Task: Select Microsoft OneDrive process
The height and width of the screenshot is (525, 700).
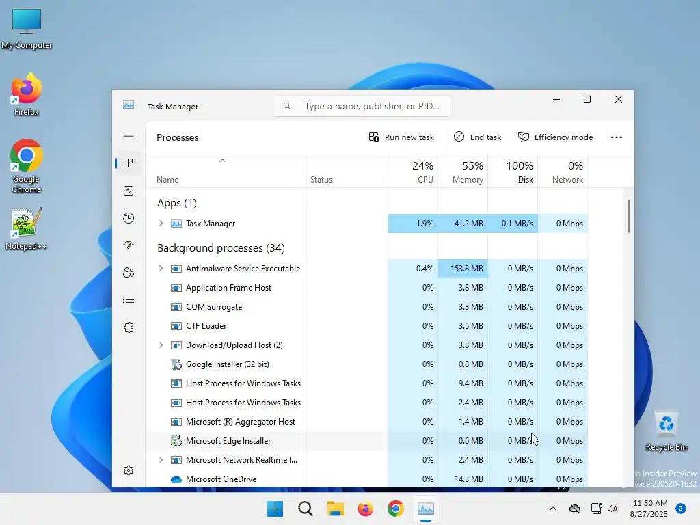Action: [x=366, y=479]
